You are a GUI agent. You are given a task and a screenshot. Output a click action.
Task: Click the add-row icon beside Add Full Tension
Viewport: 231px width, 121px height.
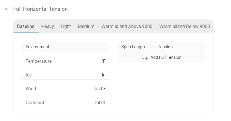145,57
